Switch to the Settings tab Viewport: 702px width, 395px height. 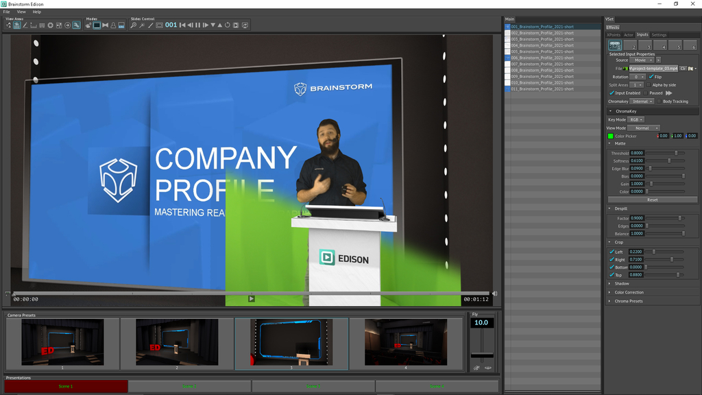tap(659, 35)
